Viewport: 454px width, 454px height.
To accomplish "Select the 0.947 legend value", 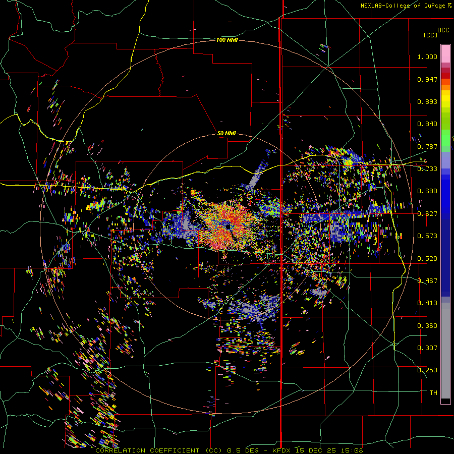I will click(x=427, y=79).
